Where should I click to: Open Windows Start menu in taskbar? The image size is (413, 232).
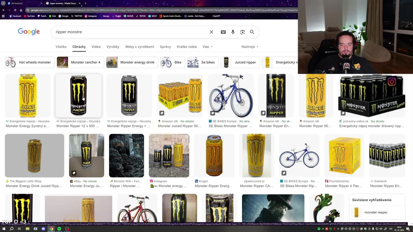tap(4, 229)
